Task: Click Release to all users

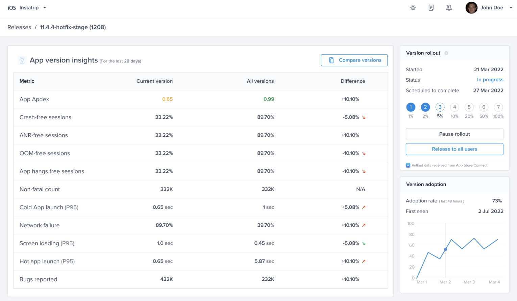Action: pos(454,149)
